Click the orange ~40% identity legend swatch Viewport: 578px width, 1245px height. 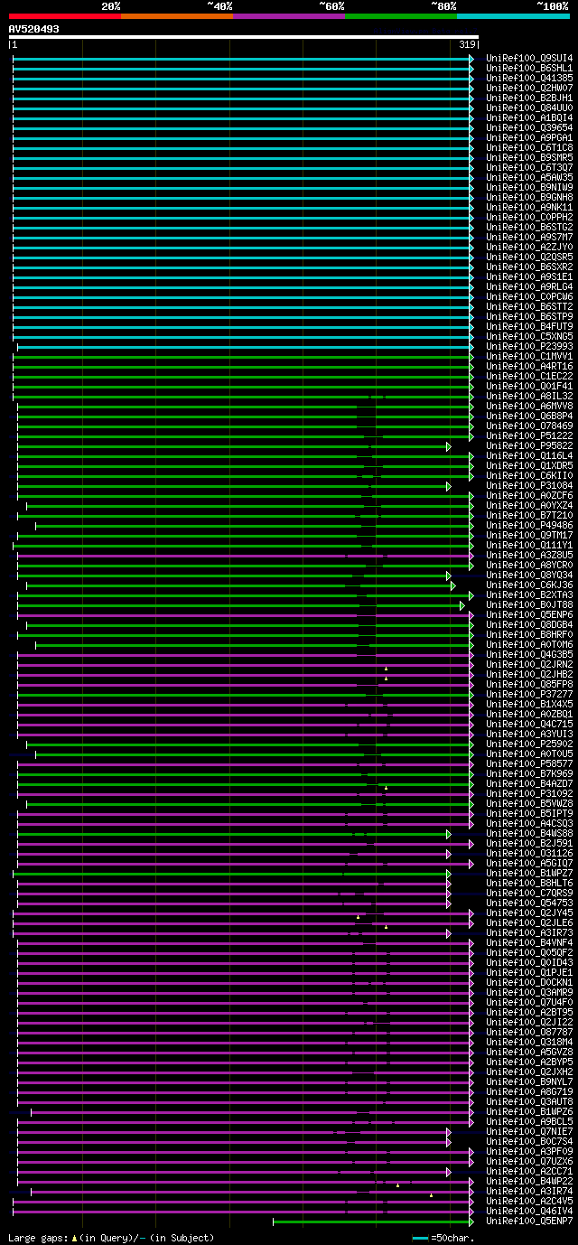177,16
